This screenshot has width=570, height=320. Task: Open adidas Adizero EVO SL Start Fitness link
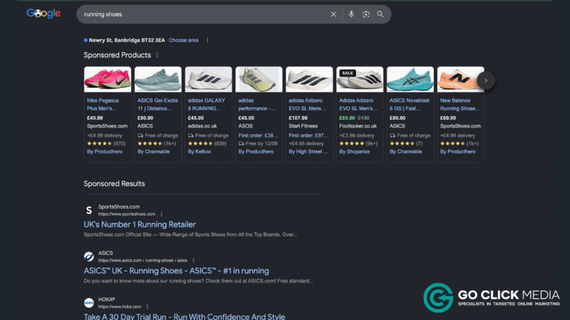pos(307,104)
